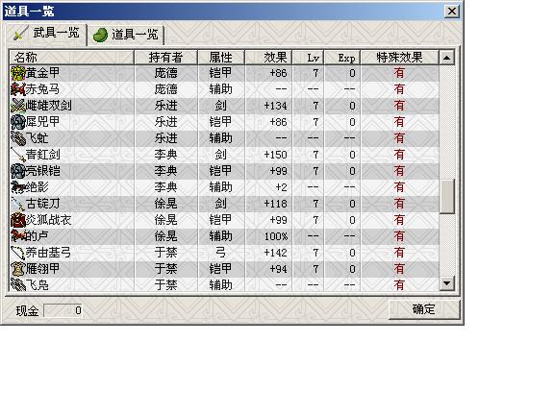Screen dimensions: 554x415
Task: Select the 炎狐战衣 item name
Action: click(x=49, y=220)
